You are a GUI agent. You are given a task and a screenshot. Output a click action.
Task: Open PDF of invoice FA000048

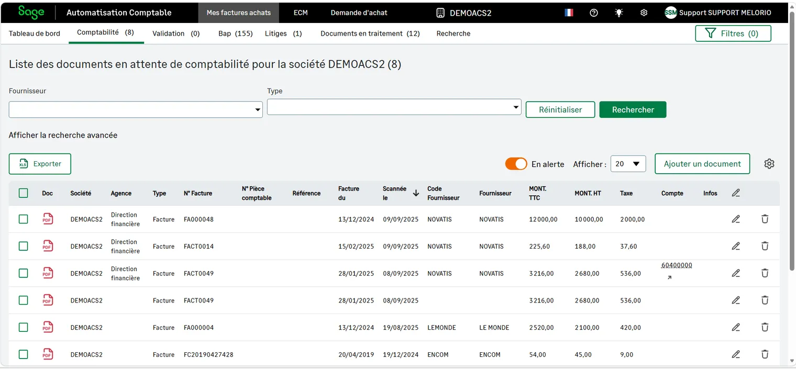point(48,219)
